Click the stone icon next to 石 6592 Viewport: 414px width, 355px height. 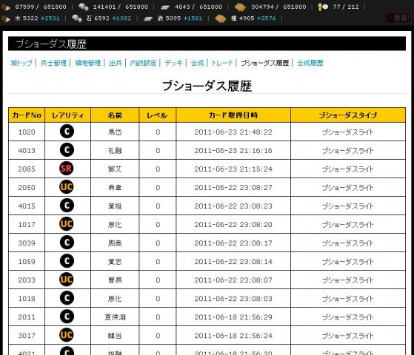pyautogui.click(x=77, y=18)
